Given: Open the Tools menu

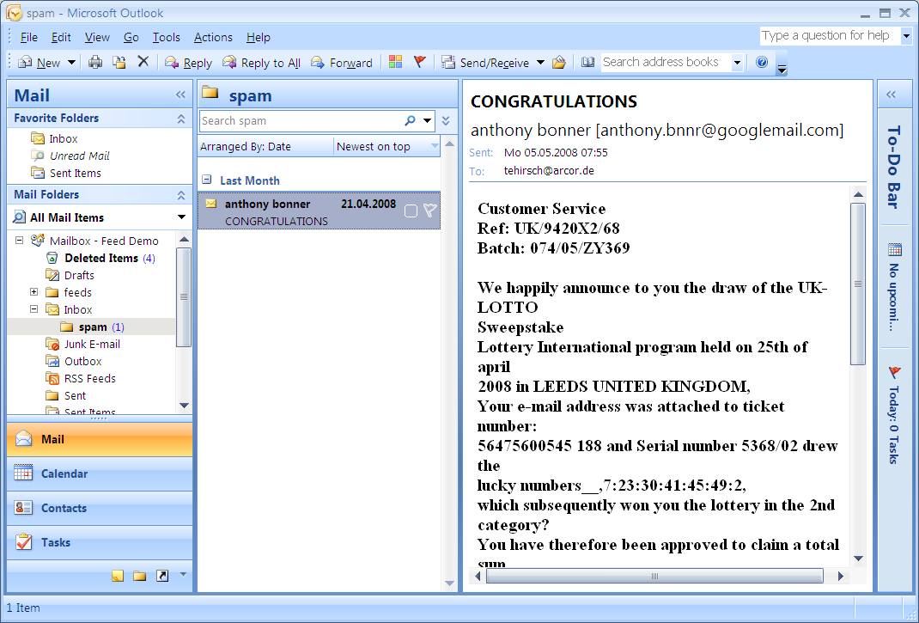Looking at the screenshot, I should pyautogui.click(x=166, y=37).
